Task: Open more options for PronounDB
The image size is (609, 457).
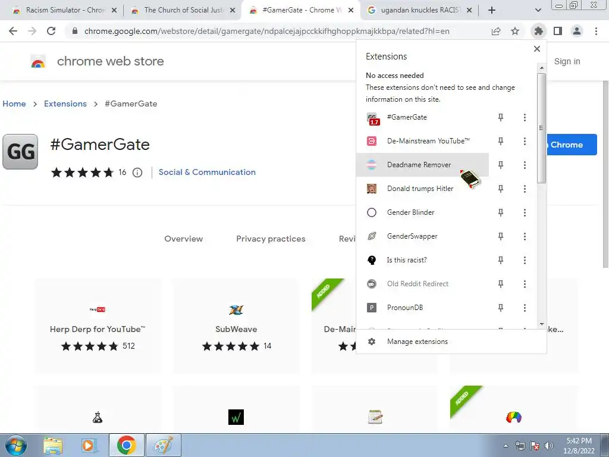Action: (x=525, y=308)
